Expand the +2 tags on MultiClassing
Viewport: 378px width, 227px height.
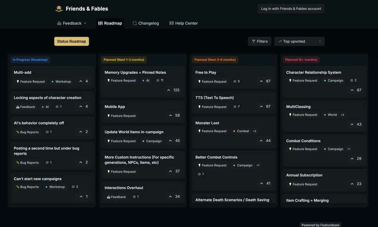click(342, 115)
